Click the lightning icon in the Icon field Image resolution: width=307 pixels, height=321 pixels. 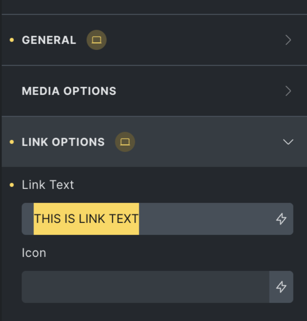tap(282, 287)
